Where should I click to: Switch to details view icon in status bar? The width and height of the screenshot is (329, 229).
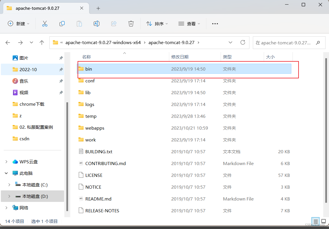click(315, 222)
